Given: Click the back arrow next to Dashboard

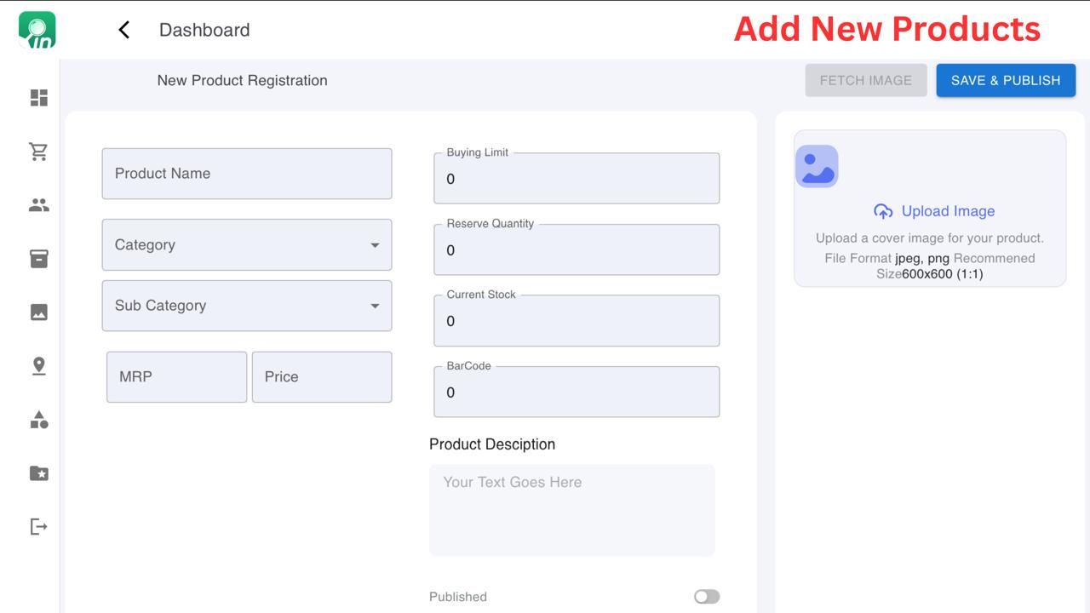Looking at the screenshot, I should click(x=123, y=29).
